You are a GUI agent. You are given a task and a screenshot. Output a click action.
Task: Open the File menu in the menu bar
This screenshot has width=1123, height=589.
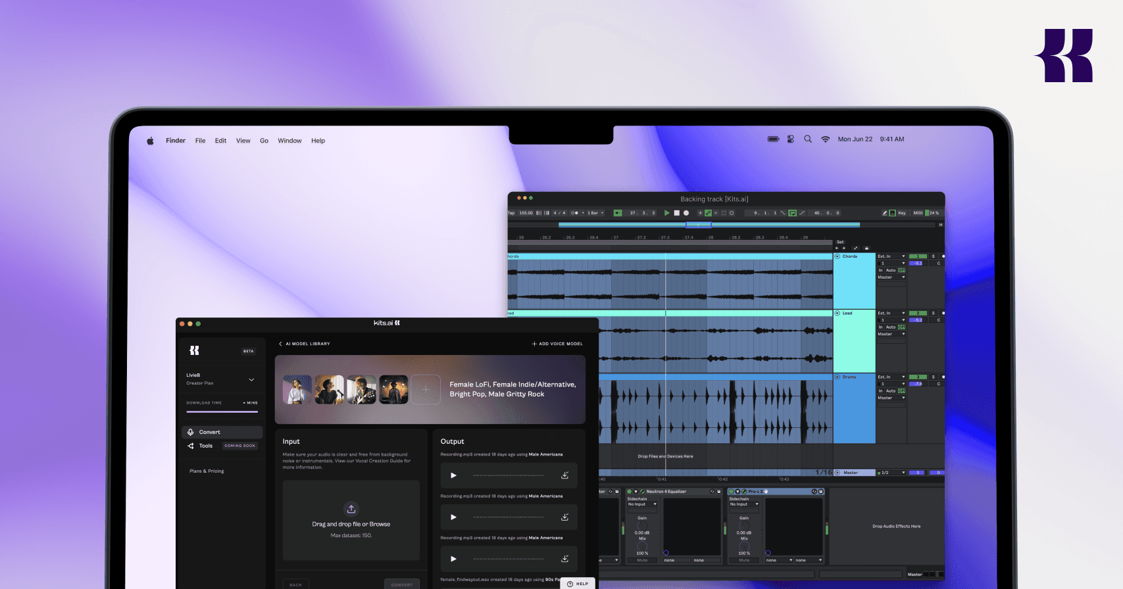201,141
